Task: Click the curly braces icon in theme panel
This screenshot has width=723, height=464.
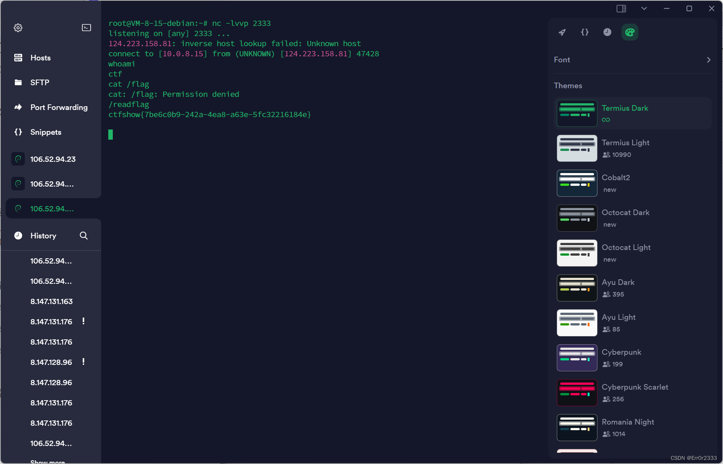Action: pos(585,32)
